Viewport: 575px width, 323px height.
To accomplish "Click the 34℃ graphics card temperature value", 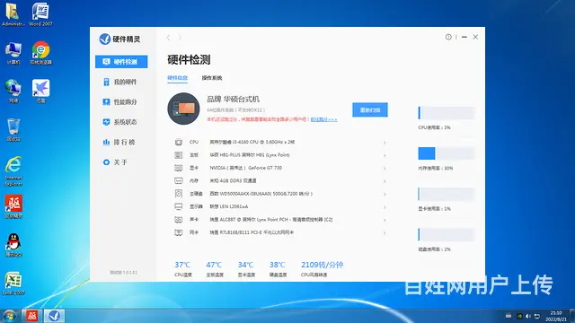I will click(245, 265).
